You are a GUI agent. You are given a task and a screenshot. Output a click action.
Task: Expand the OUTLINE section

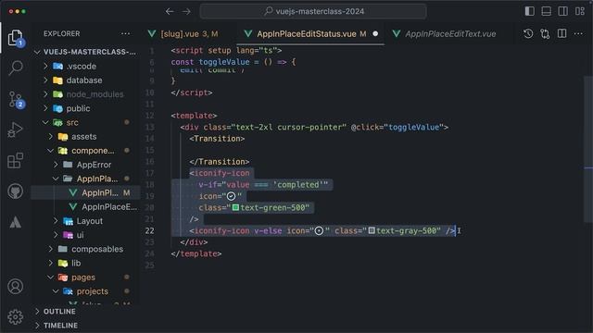85,312
